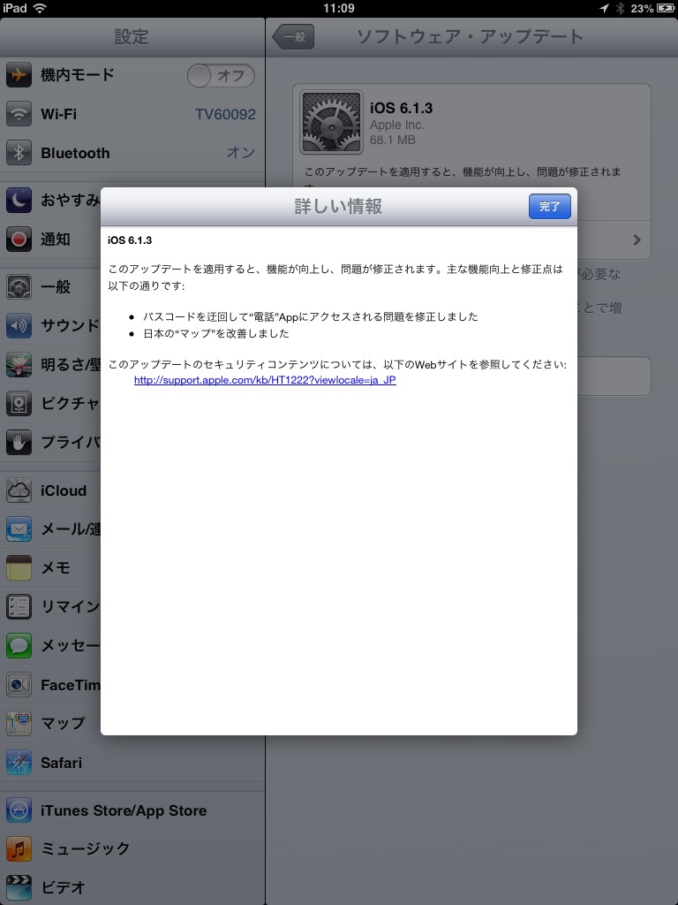
Task: Select the ビデオ settings row
Action: (132, 887)
